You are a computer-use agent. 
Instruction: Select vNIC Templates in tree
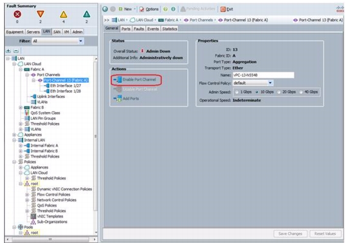[x=50, y=216]
